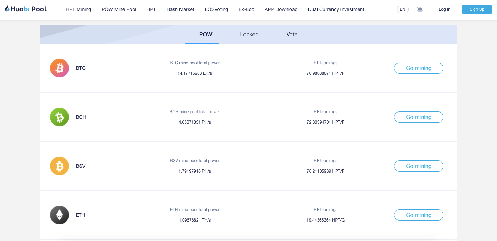Open the EOSVoting page
This screenshot has width=497, height=241.
tap(216, 9)
